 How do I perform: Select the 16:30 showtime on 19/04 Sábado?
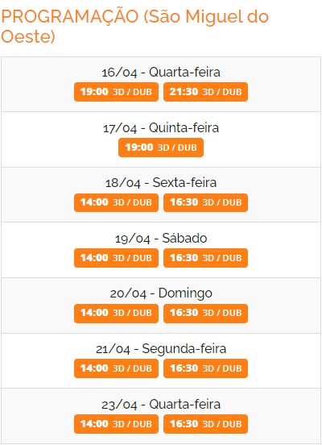[206, 258]
